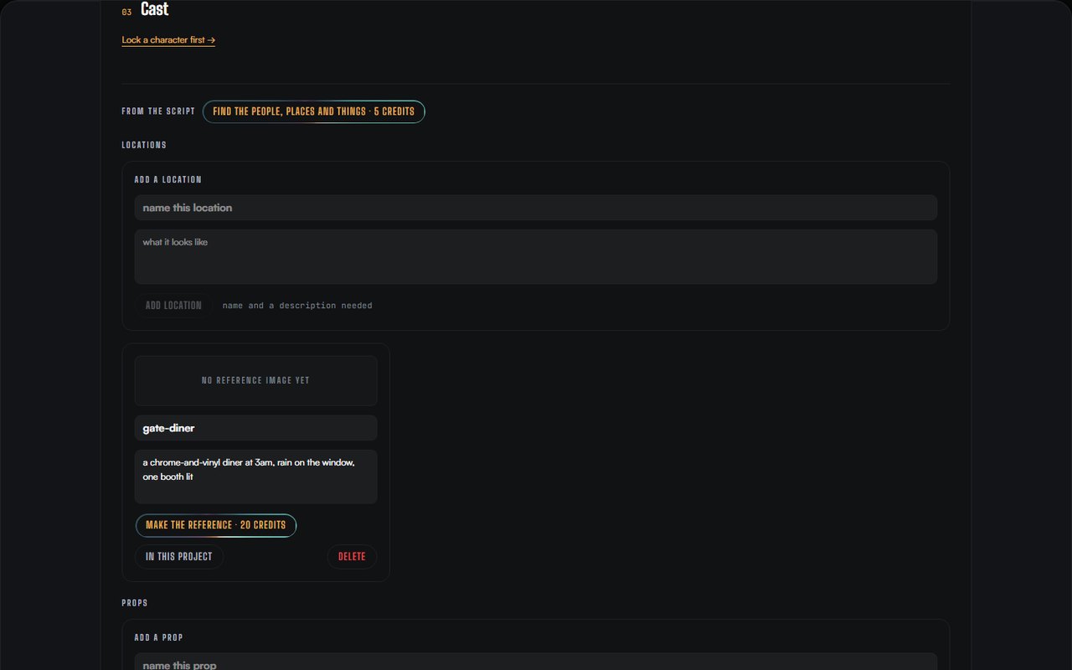Click the '03' section number
This screenshot has width=1072, height=670.
click(x=126, y=13)
